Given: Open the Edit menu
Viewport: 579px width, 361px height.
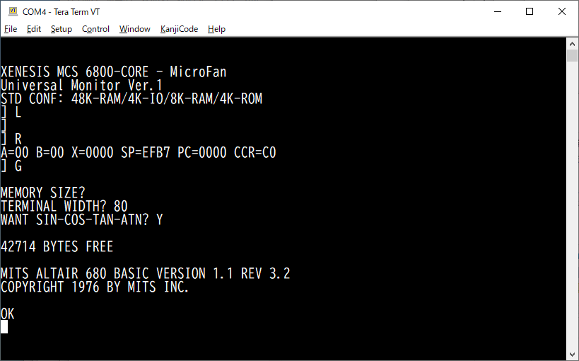Looking at the screenshot, I should coord(34,29).
